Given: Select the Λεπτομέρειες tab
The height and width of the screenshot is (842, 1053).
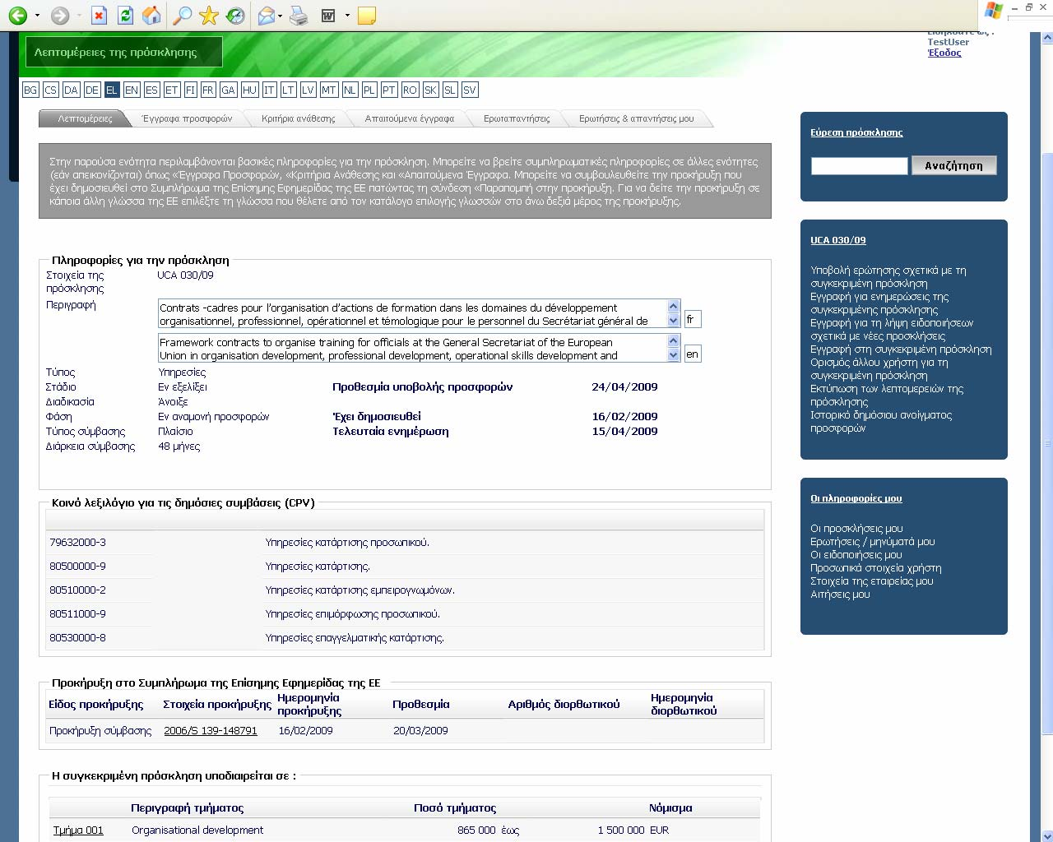Looking at the screenshot, I should click(85, 118).
